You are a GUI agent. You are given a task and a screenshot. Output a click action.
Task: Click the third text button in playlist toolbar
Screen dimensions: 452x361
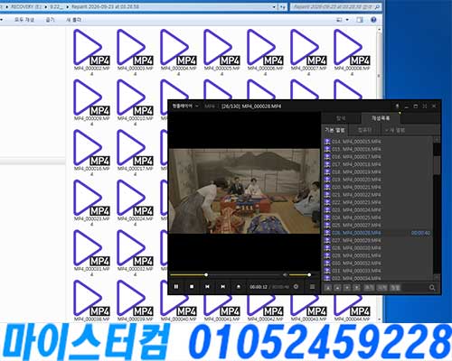(x=395, y=288)
